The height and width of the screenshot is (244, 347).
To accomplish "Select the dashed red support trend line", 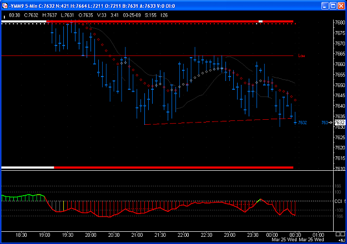I will point(218,121).
